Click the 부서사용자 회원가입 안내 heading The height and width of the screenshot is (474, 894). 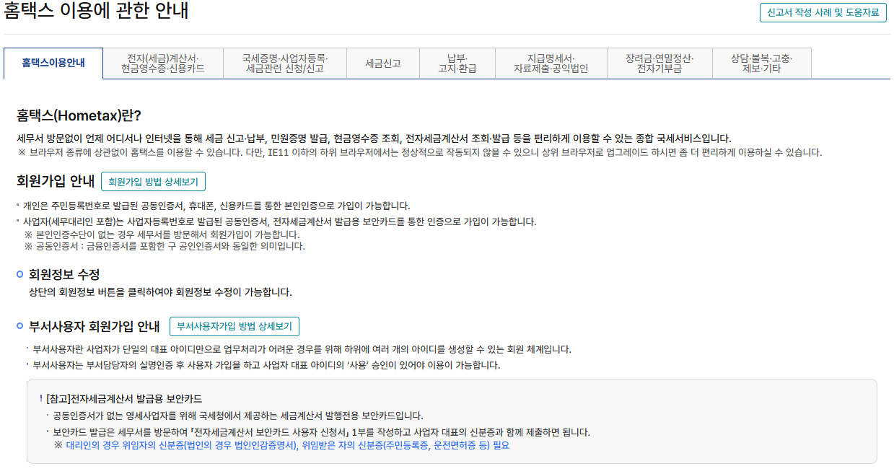[x=95, y=326]
